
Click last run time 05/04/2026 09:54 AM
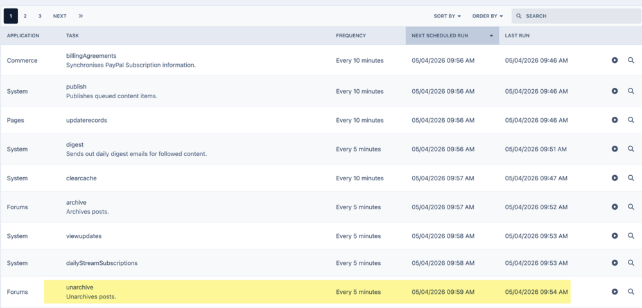coord(536,292)
